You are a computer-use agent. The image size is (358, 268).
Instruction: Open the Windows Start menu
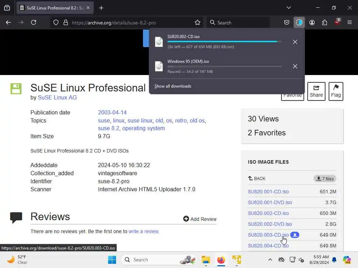click(x=112, y=260)
